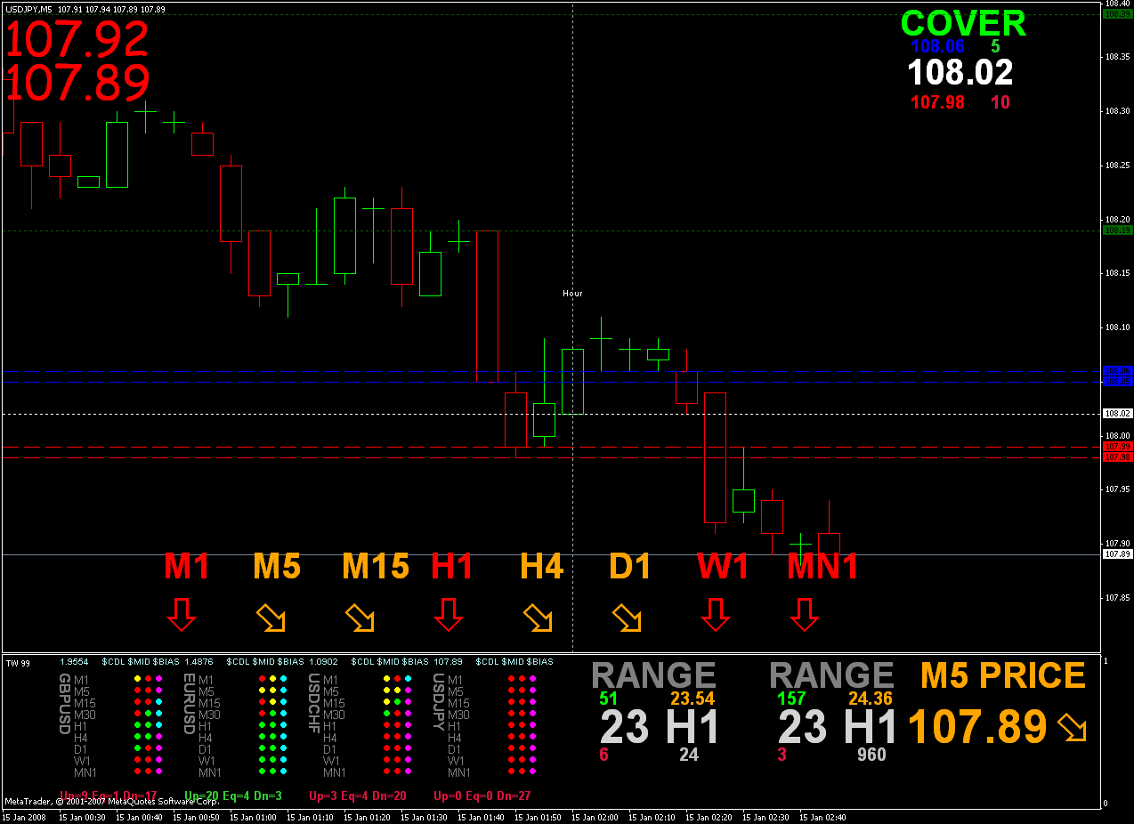Select the large white 108.02 price label
1134x824 pixels.
tap(960, 72)
